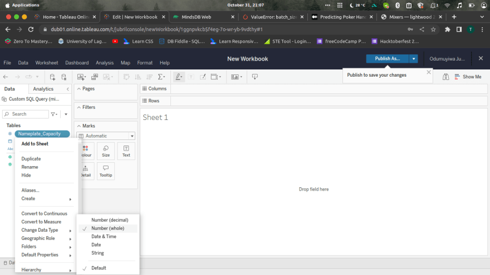The image size is (490, 275).
Task: Open the field filter funnel menu
Action: (x=54, y=114)
